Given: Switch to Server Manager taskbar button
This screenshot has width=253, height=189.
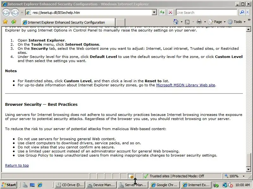Looking at the screenshot, I should click(133, 185).
